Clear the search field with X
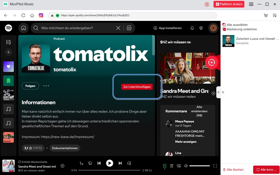280x175 pixels. pos(118,28)
